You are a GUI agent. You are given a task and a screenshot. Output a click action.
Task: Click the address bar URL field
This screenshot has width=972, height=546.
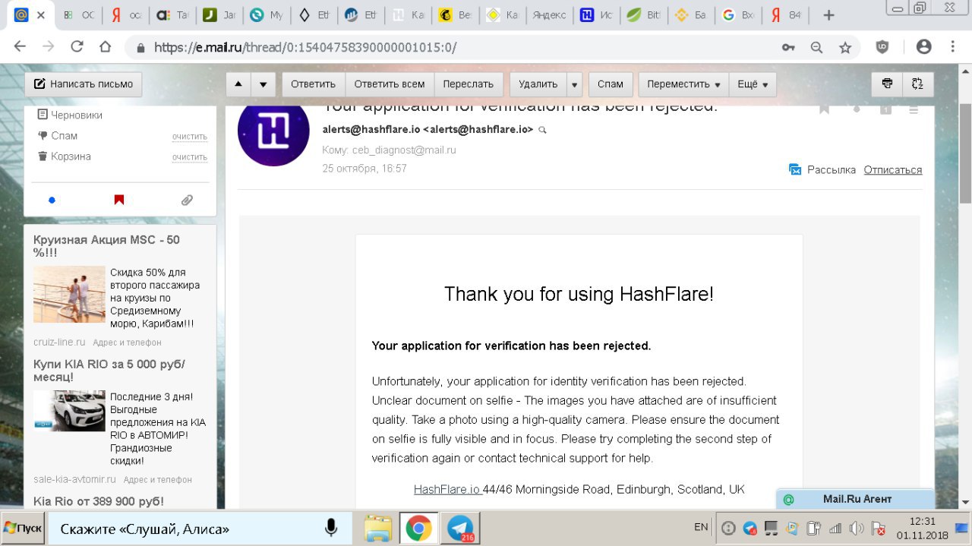456,47
